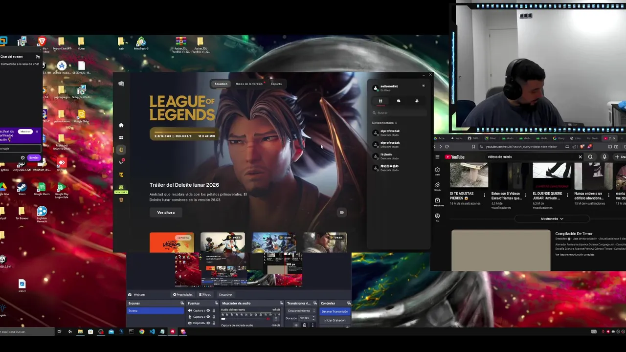Open Chrome from the Windows taskbar
This screenshot has width=626, height=352.
click(x=142, y=331)
